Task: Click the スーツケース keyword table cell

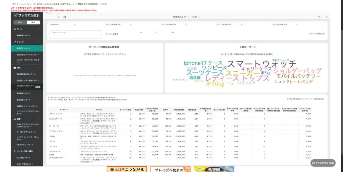Action: pyautogui.click(x=55, y=126)
